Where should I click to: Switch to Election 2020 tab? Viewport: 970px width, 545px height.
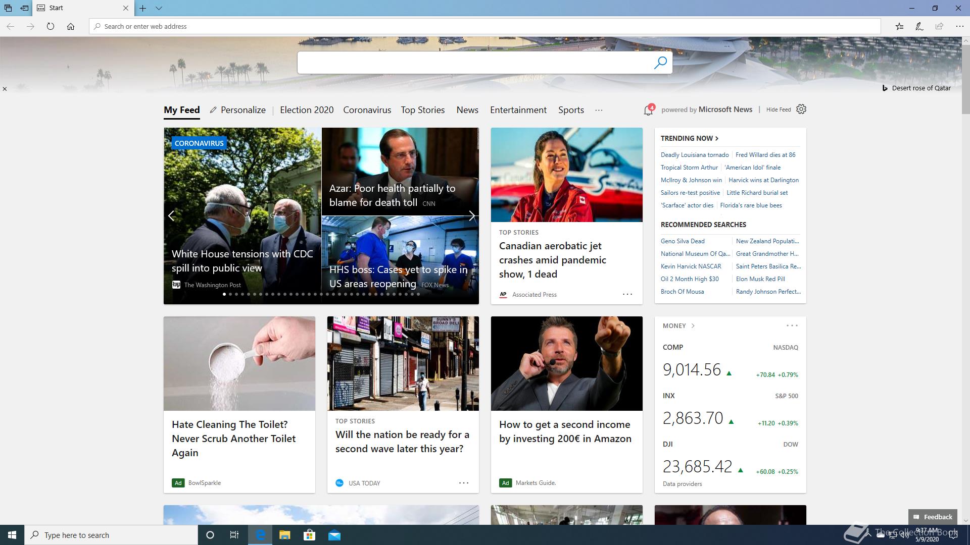307,110
